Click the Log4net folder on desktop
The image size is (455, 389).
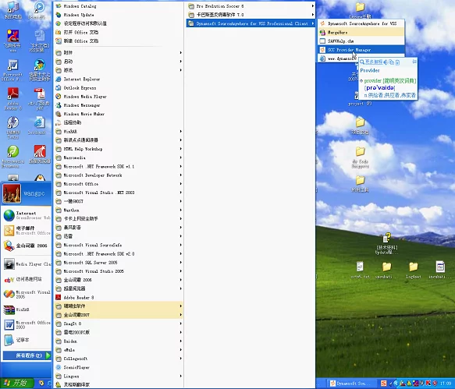(413, 271)
